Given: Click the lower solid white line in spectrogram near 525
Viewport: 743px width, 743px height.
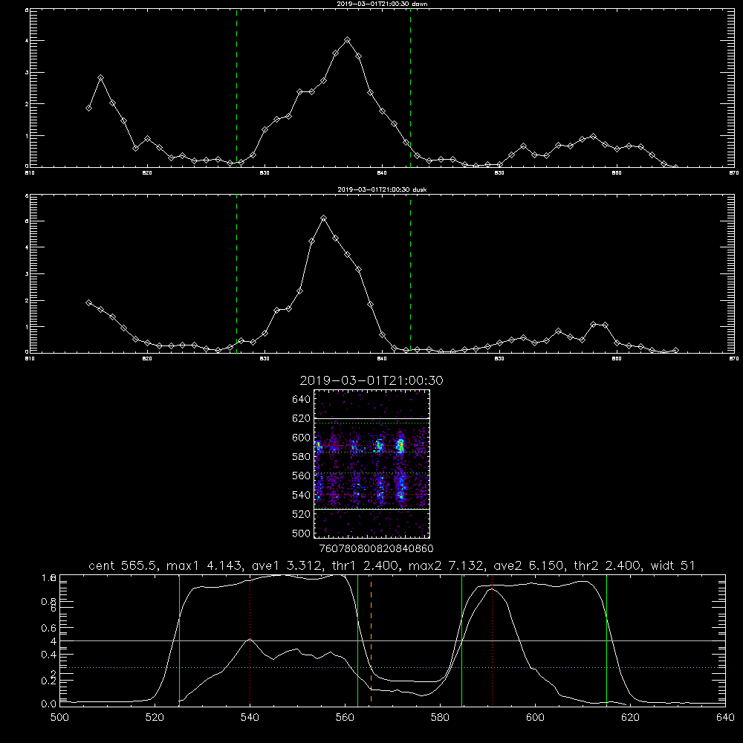Looking at the screenshot, I should pos(371,509).
